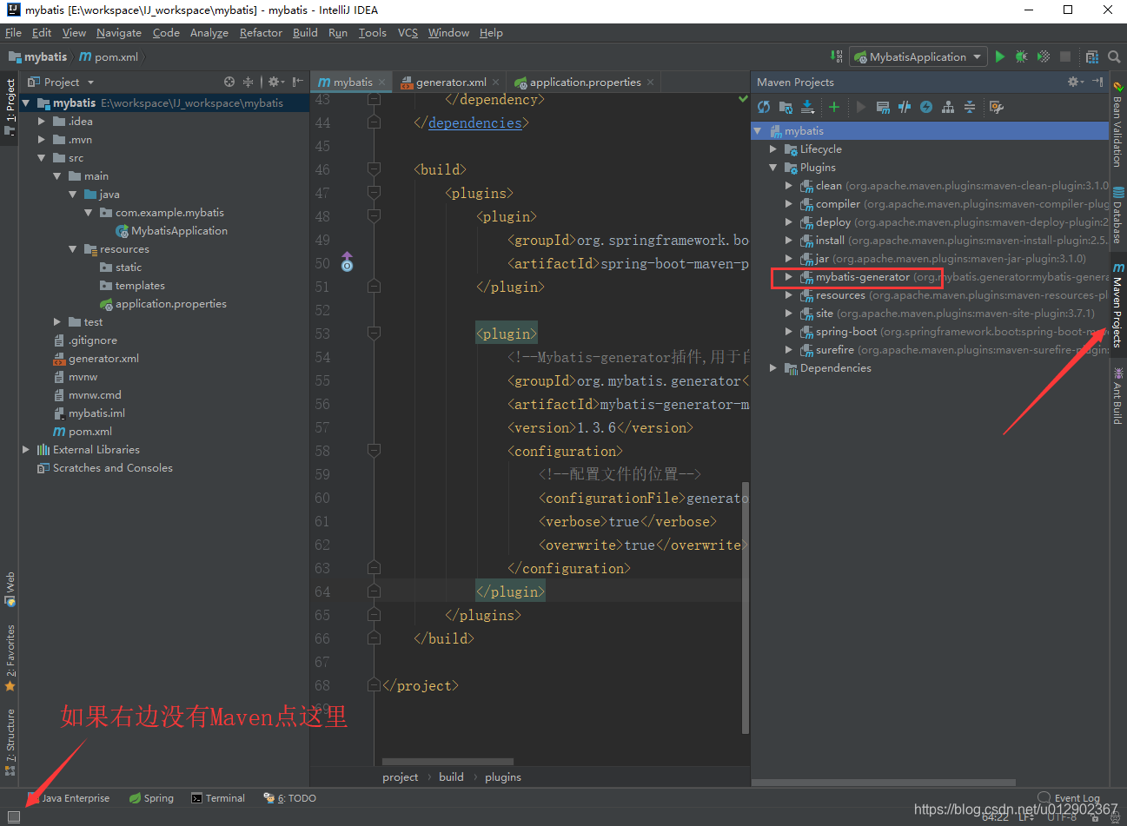Screen dimensions: 1127x826
Task: Toggle the Database side tool button
Action: pyautogui.click(x=1118, y=215)
